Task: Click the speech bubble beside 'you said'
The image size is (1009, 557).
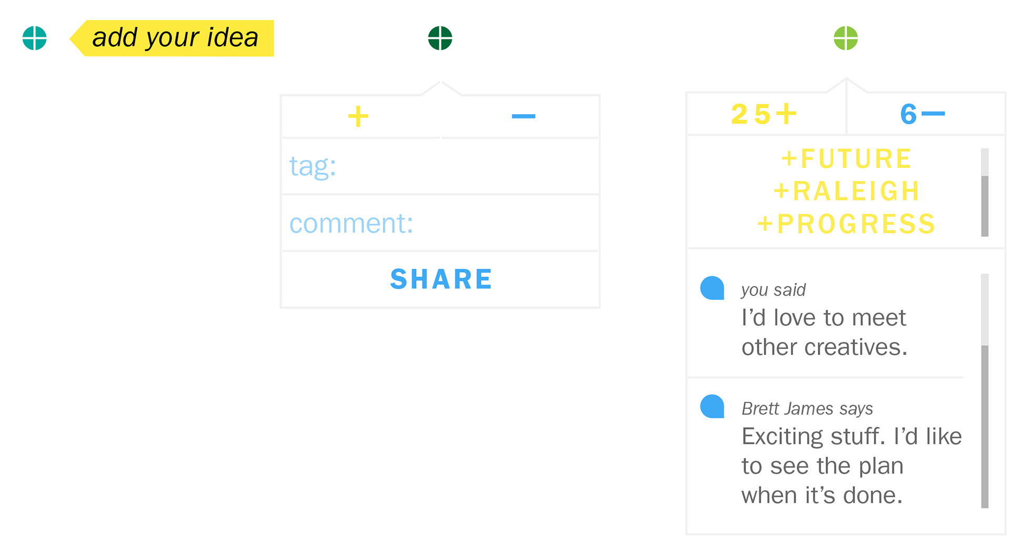Action: tap(713, 288)
